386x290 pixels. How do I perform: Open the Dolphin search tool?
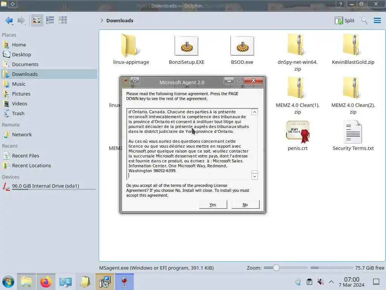click(x=364, y=20)
